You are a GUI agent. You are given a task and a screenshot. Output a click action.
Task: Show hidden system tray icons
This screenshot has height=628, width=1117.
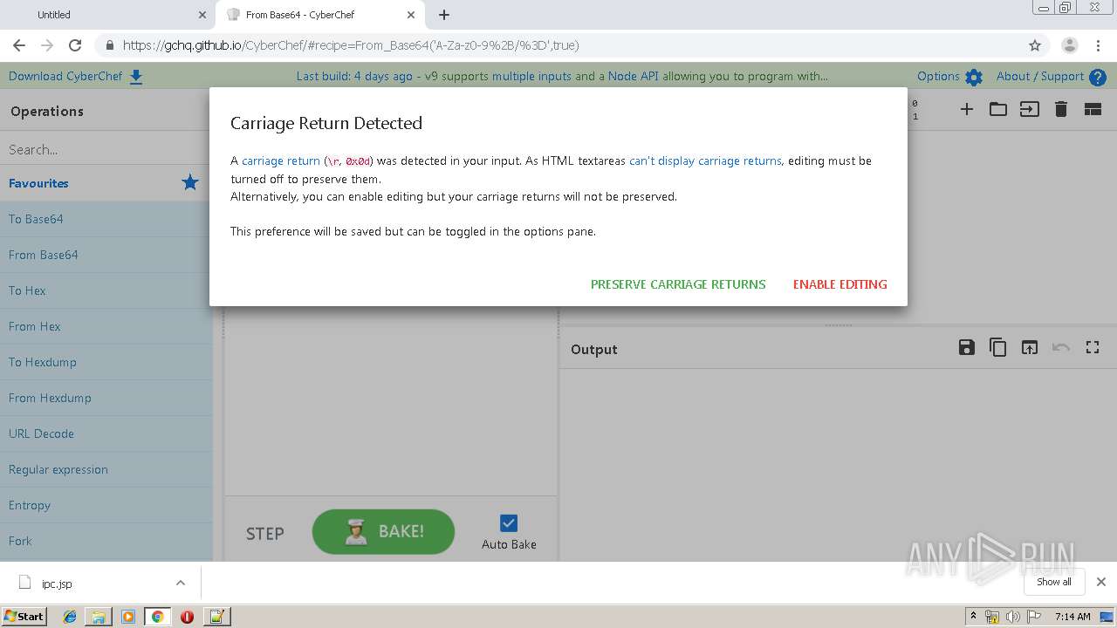973,617
